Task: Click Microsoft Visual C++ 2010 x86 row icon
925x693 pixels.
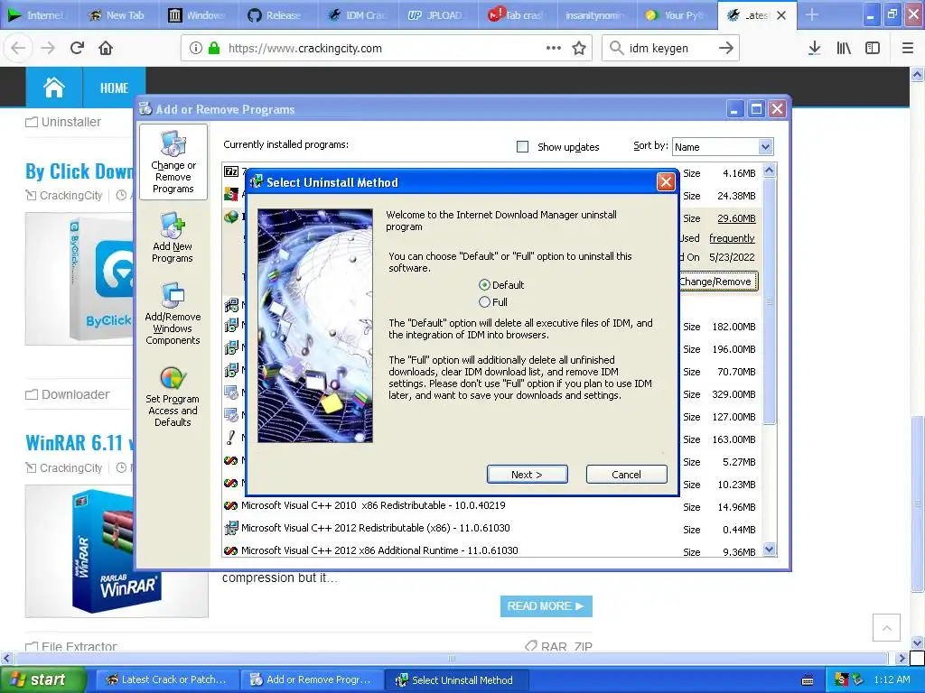Action: point(230,505)
